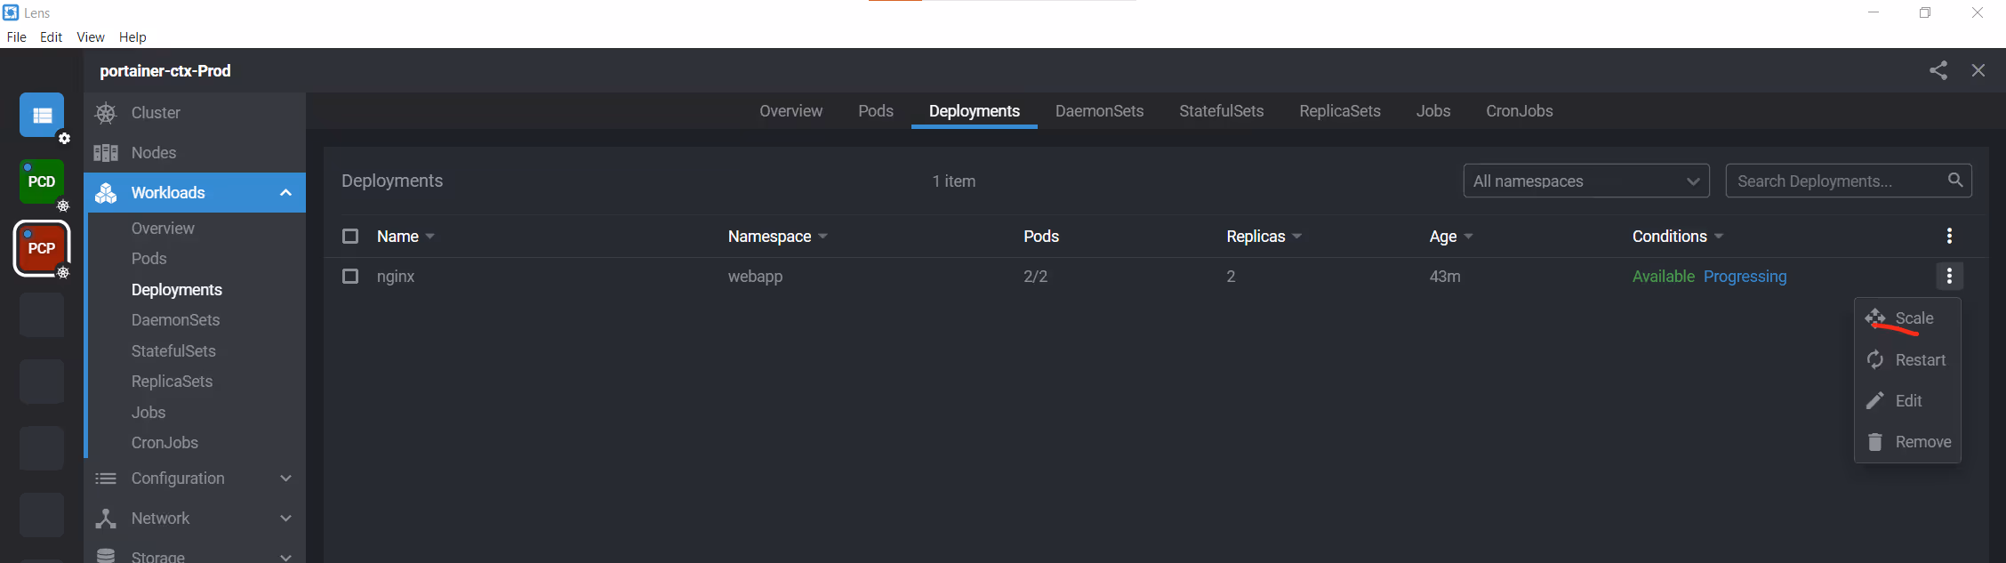This screenshot has width=2006, height=563.
Task: Sort by Age column arrow
Action: pyautogui.click(x=1468, y=237)
